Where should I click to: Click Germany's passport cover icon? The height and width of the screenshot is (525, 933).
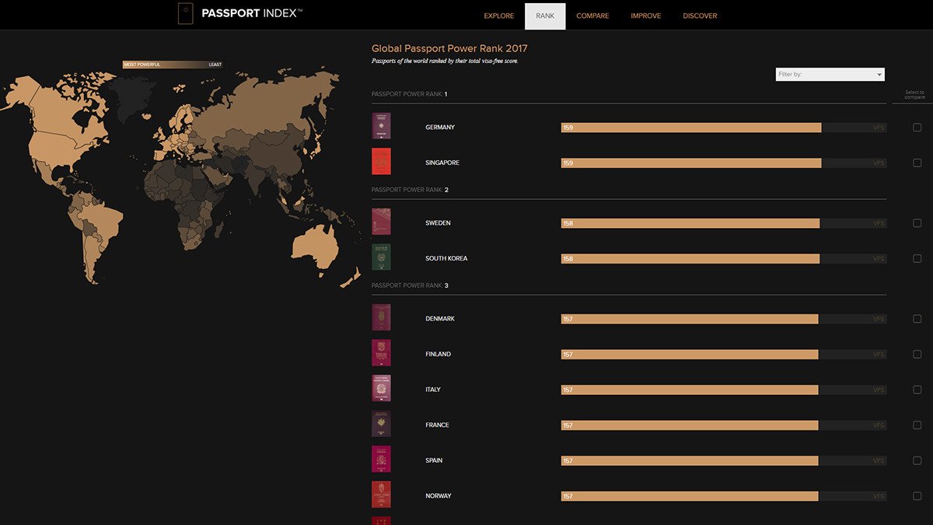(381, 127)
